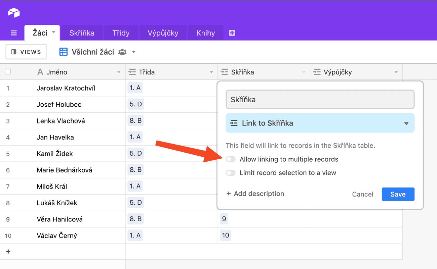Click the 5. D class tag for Josef Holubec
The height and width of the screenshot is (269, 437).
pos(136,104)
